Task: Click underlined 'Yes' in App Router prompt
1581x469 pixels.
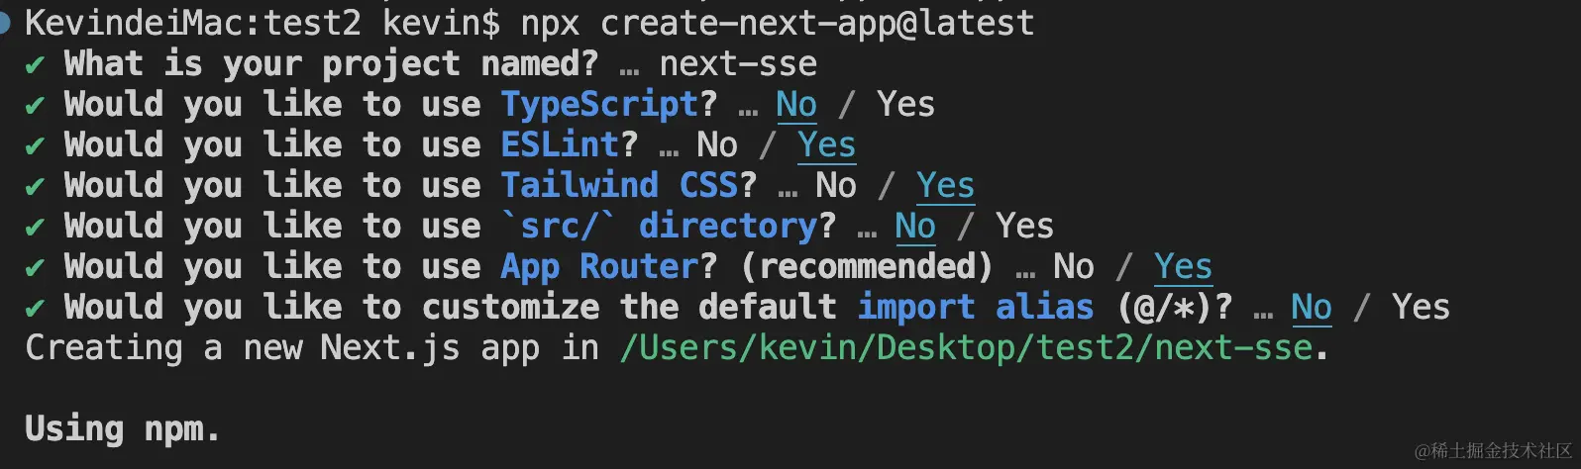Action: tap(1183, 266)
